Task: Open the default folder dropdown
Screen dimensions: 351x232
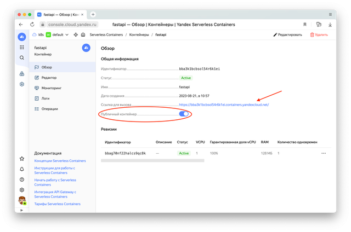Action: point(57,34)
